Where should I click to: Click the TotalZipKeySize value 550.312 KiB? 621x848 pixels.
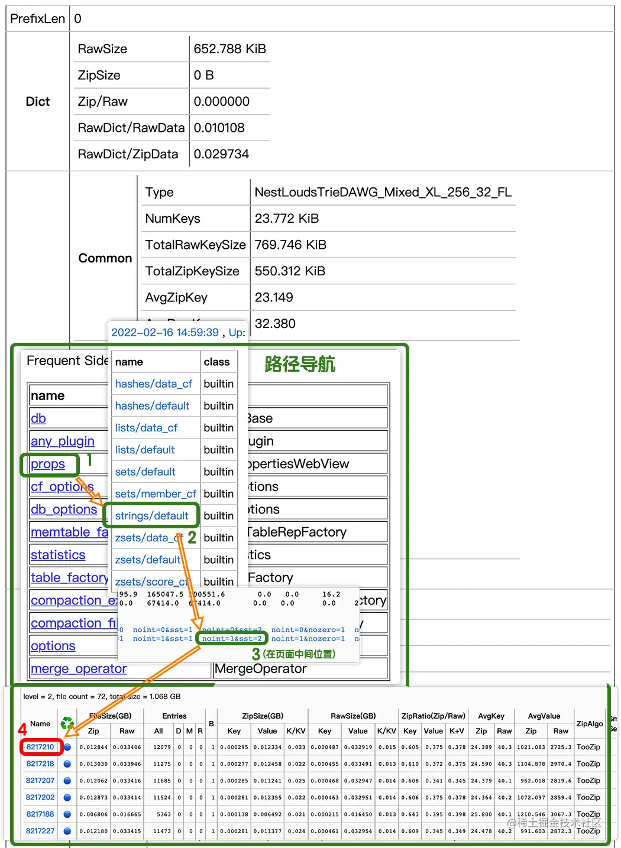(290, 271)
